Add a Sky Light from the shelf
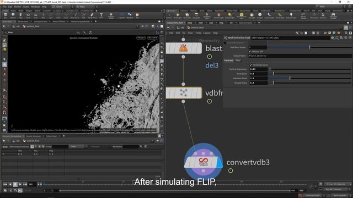 point(252,15)
